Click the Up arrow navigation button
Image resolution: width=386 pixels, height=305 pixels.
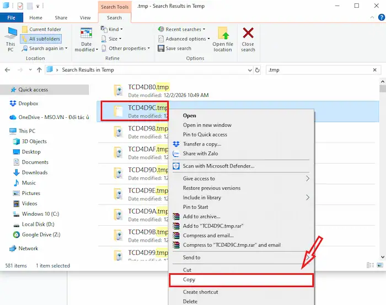click(x=39, y=70)
